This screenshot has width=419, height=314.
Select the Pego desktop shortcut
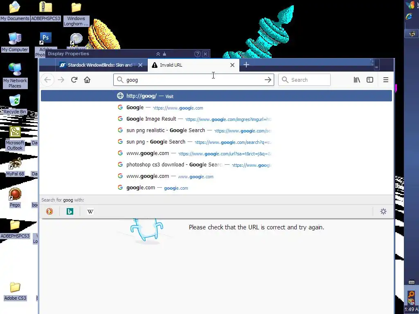[15, 198]
